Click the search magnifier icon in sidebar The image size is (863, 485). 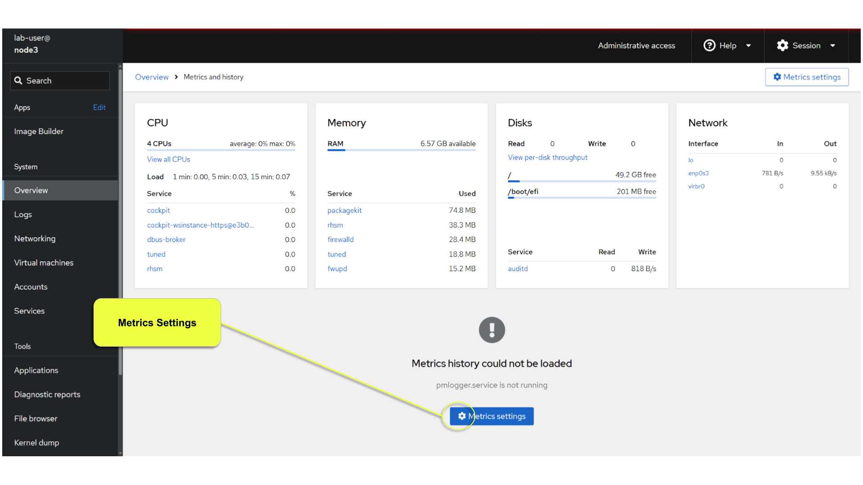[x=18, y=81]
